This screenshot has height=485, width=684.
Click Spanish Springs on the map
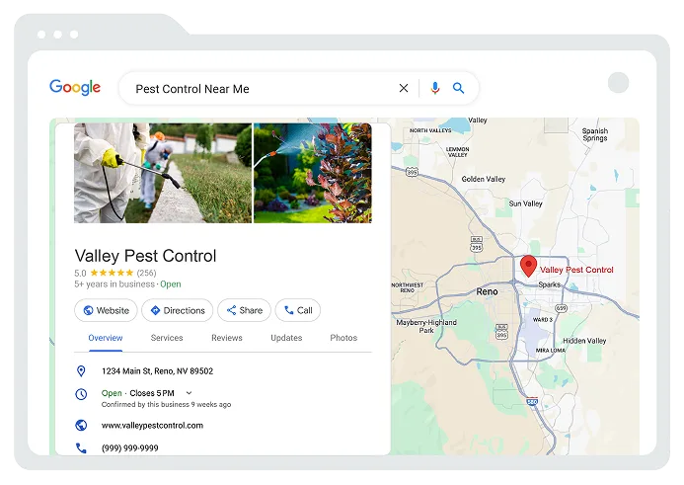click(595, 134)
